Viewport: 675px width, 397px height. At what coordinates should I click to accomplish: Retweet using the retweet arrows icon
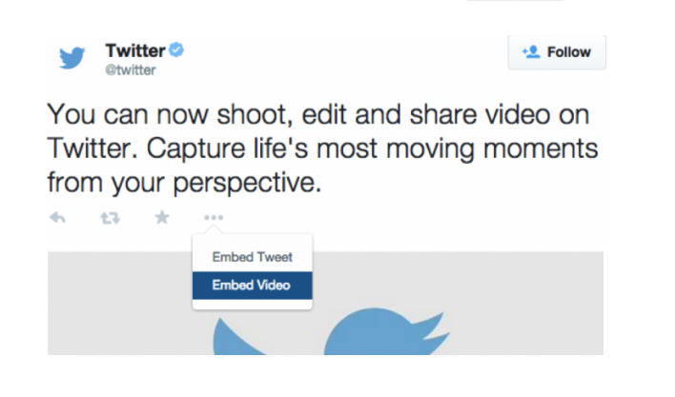click(x=111, y=218)
